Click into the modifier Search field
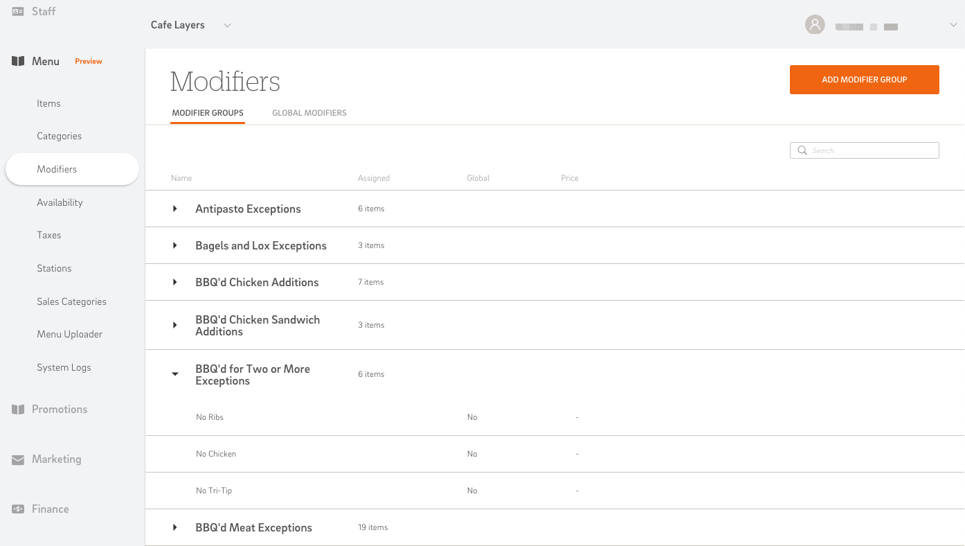This screenshot has width=965, height=546. pos(864,150)
